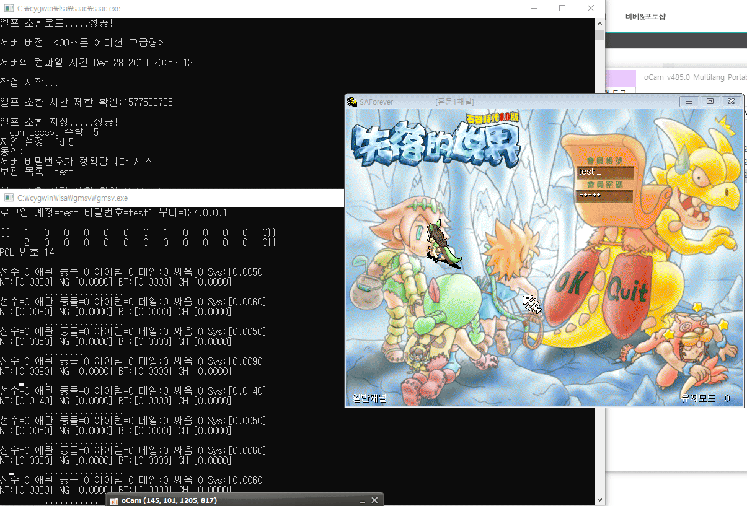Image resolution: width=747 pixels, height=506 pixels.
Task: Click the 엘프 소환 시간 제한 확인:1577538765 line
Action: pos(87,102)
